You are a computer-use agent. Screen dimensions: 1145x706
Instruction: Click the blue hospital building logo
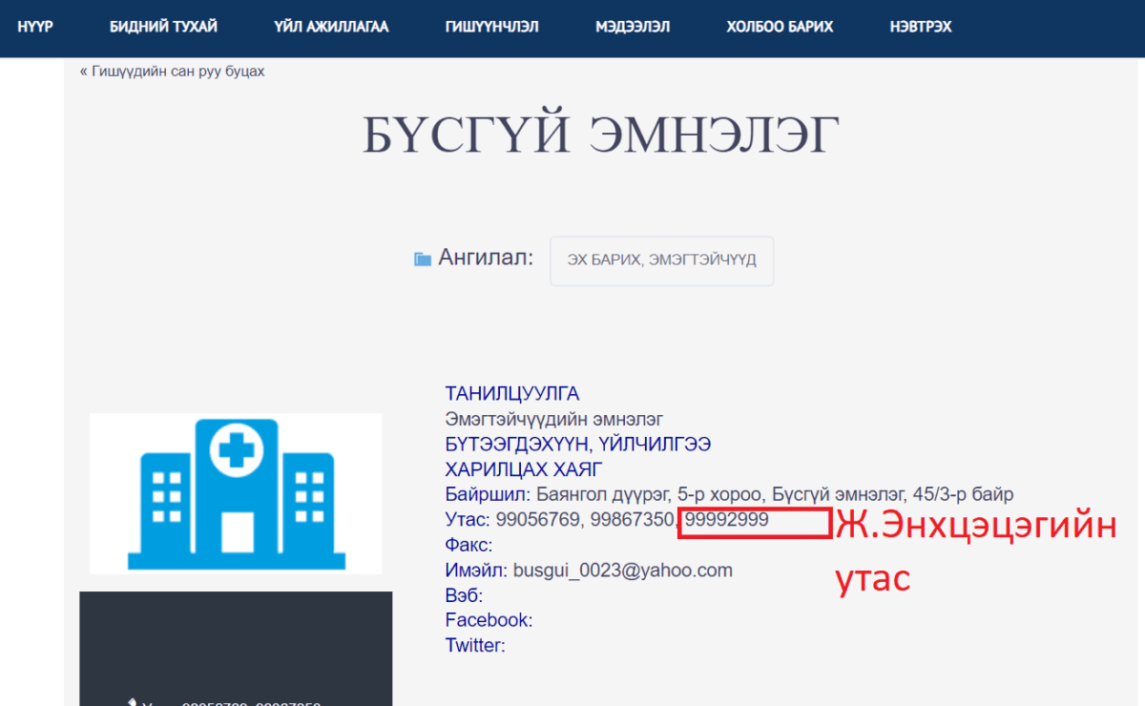[x=236, y=493]
